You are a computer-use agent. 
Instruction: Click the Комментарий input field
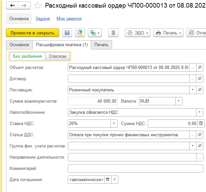click(136, 168)
